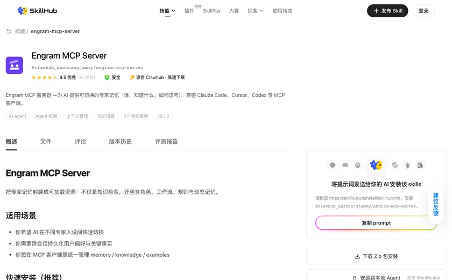Click the 适用场景 heading
The height and width of the screenshot is (280, 452).
coord(21,216)
